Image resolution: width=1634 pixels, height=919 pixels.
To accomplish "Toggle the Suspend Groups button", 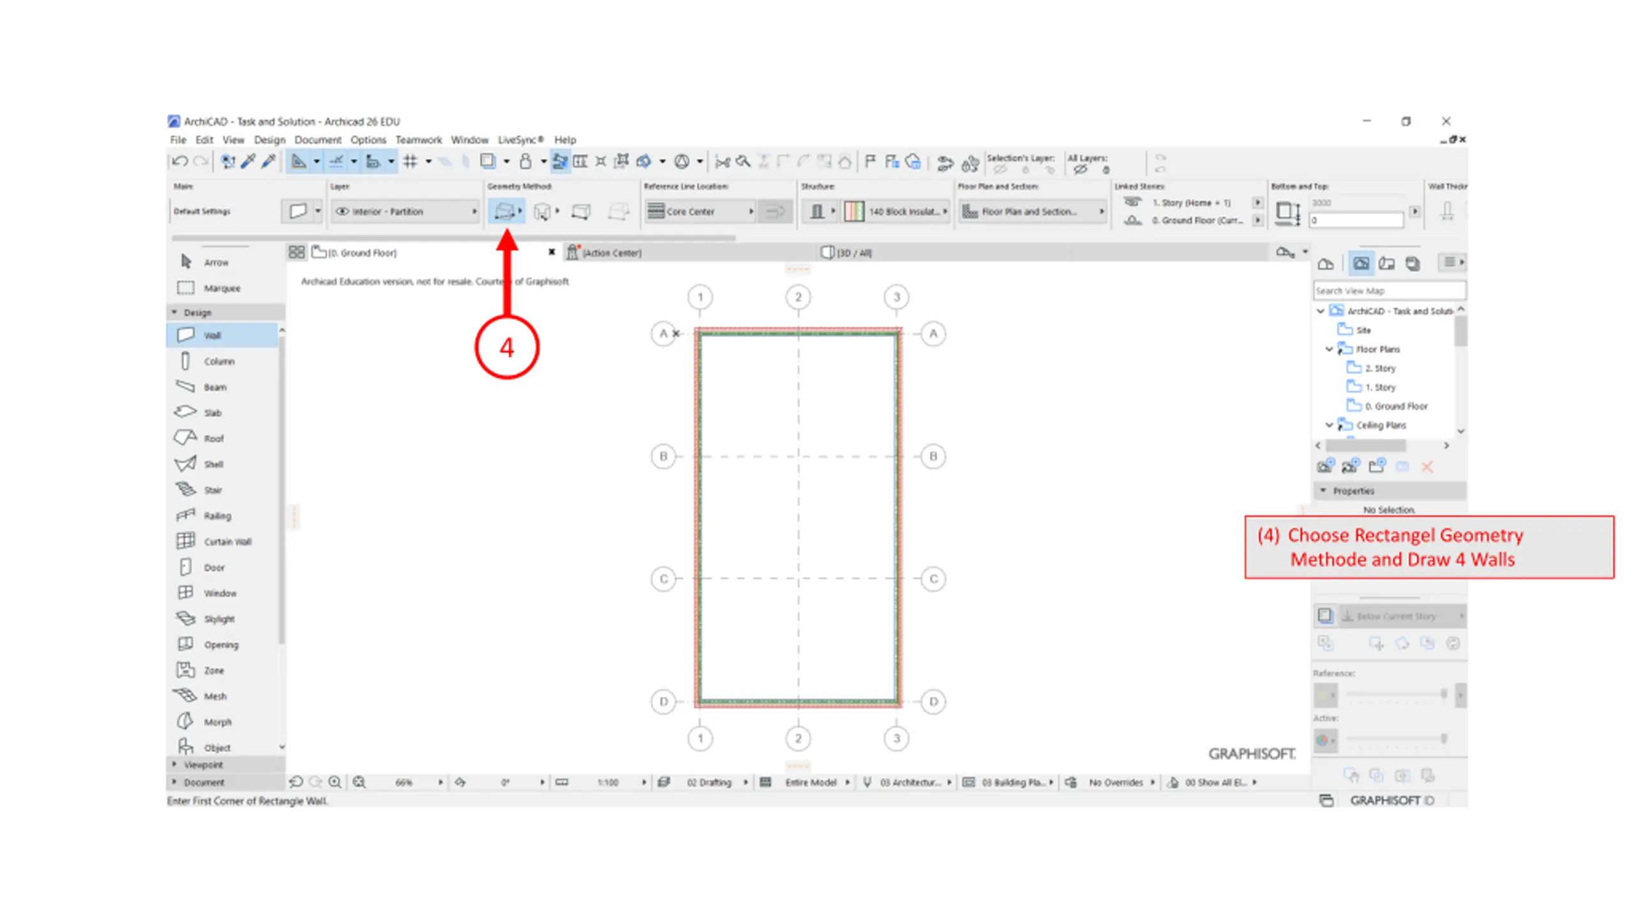I will [x=560, y=161].
